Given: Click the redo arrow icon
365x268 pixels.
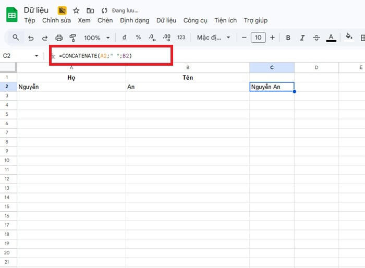Looking at the screenshot, I should 44,38.
